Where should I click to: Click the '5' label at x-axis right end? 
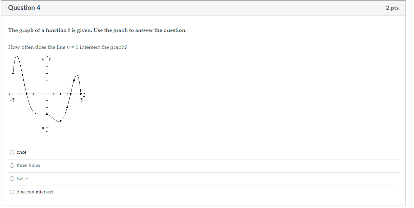coord(81,100)
